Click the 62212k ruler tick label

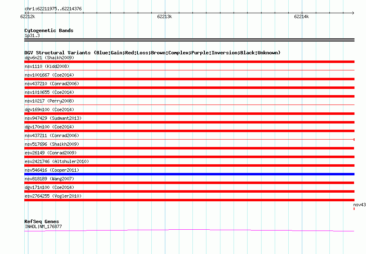click(28, 16)
